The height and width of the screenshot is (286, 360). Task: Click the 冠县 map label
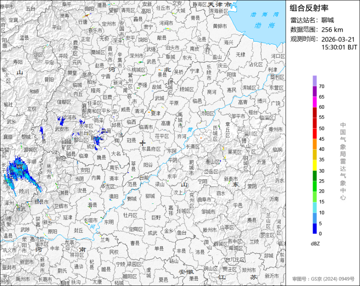click(131, 140)
